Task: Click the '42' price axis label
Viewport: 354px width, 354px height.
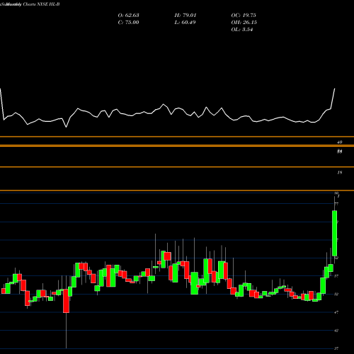Action: point(336,331)
